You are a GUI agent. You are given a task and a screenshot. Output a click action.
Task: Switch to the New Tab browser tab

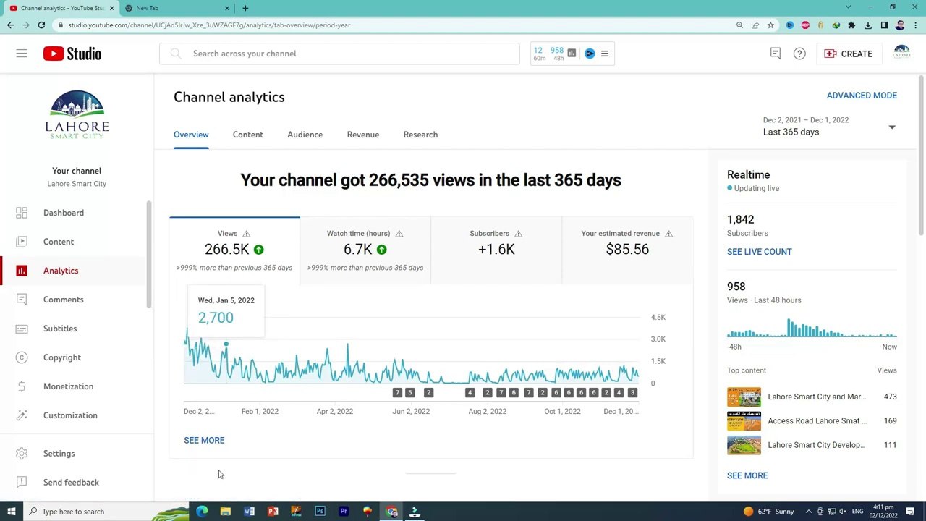click(x=176, y=8)
